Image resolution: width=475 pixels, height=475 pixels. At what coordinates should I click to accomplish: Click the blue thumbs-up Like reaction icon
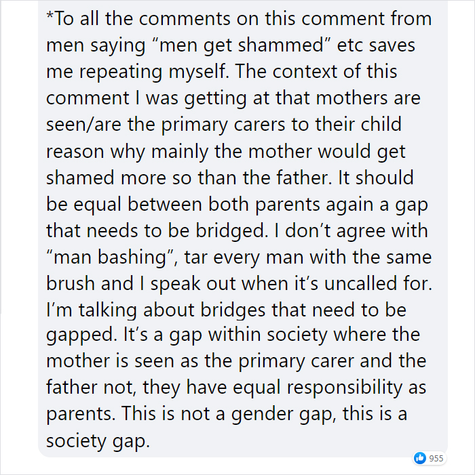421,459
